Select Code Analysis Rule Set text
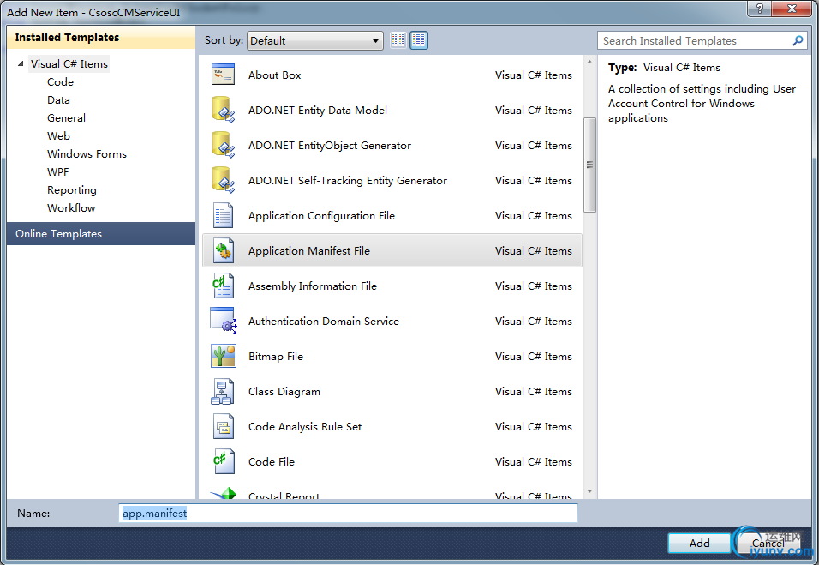Image resolution: width=819 pixels, height=565 pixels. [x=305, y=426]
